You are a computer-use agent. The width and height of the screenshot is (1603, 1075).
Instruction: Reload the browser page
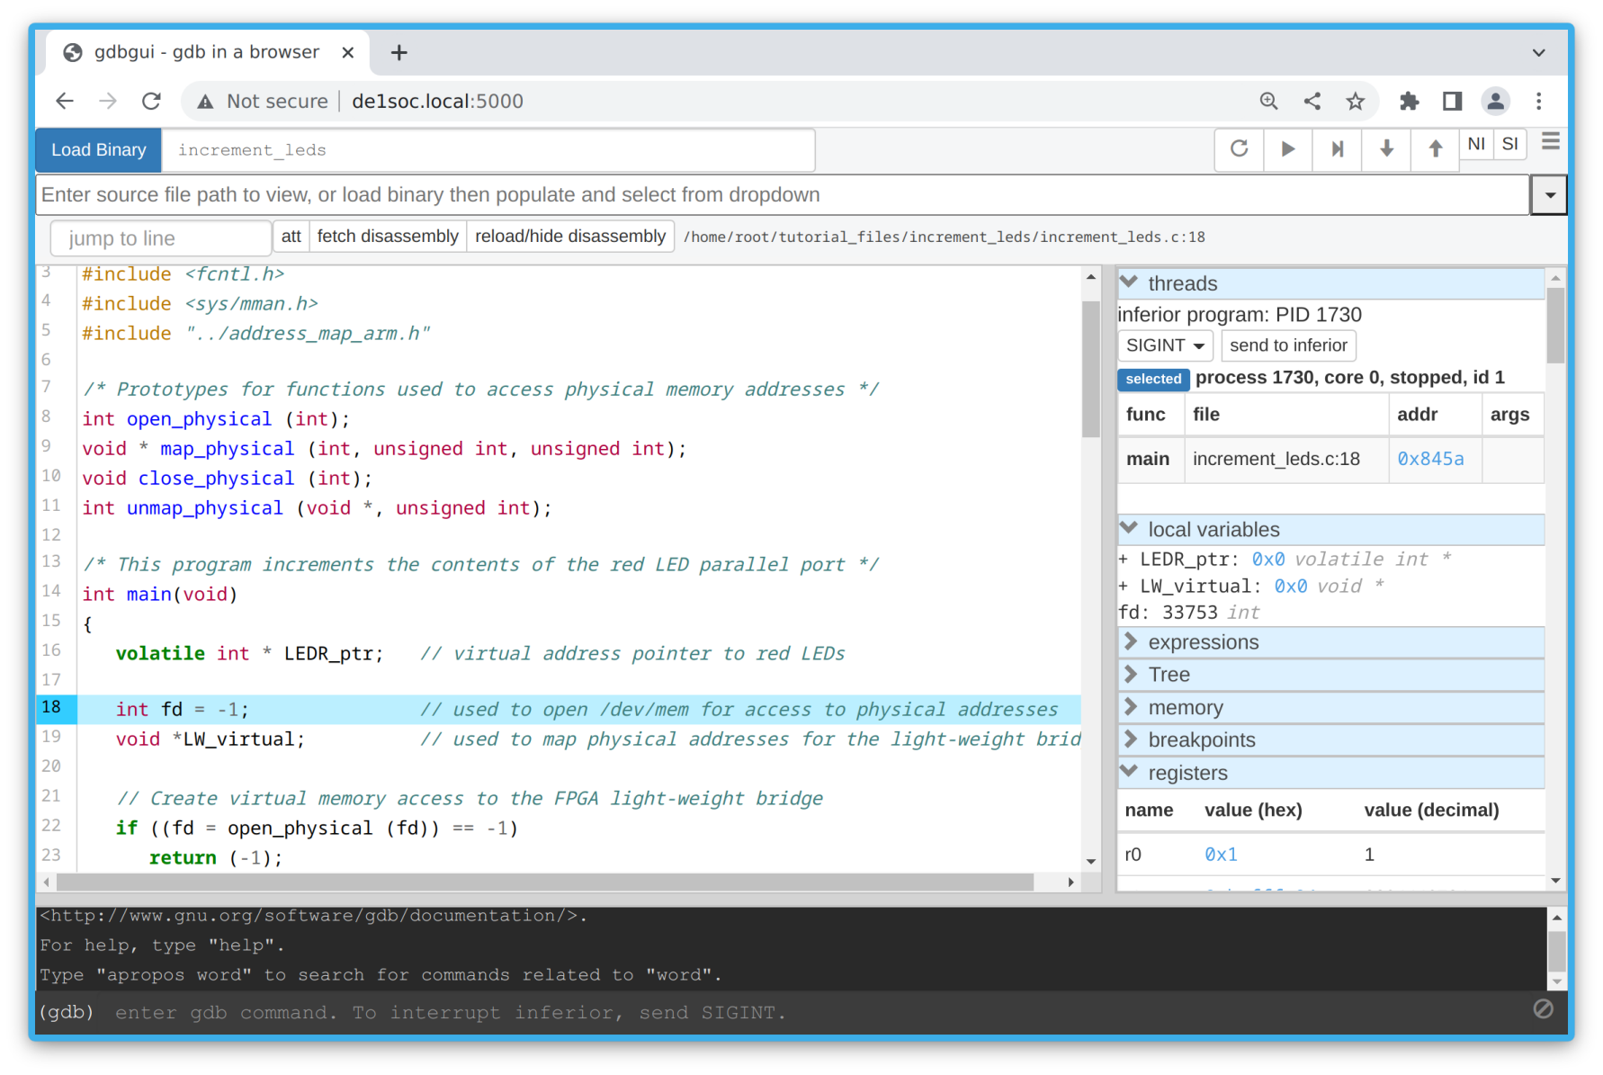151,101
